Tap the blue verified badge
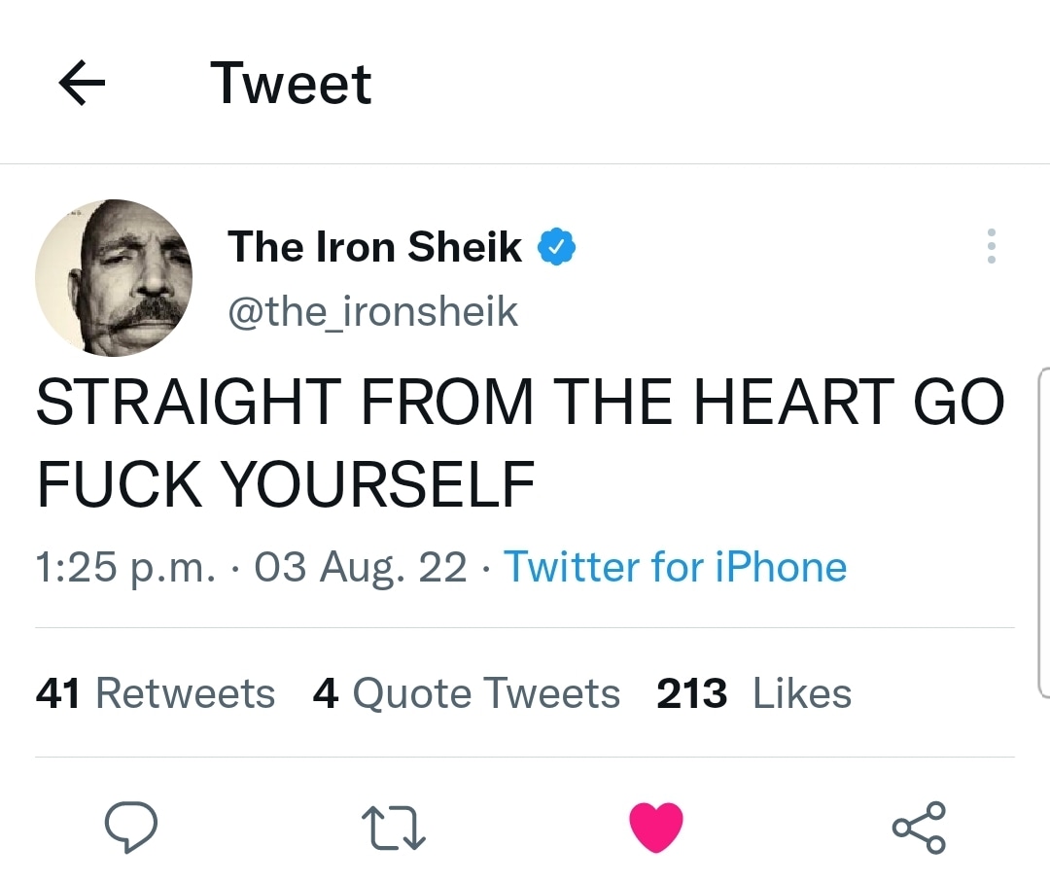Viewport: 1050px width, 882px height. click(x=557, y=248)
